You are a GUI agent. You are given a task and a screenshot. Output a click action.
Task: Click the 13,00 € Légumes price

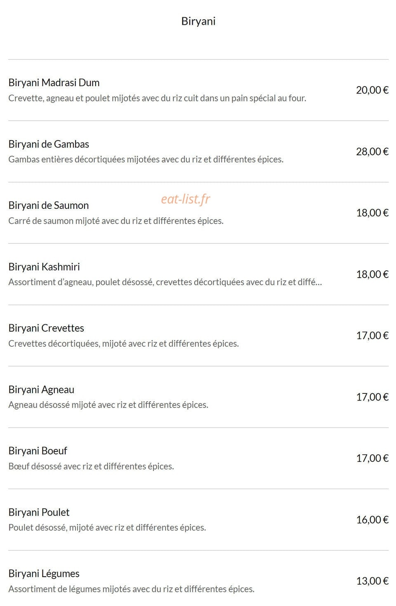(x=372, y=581)
